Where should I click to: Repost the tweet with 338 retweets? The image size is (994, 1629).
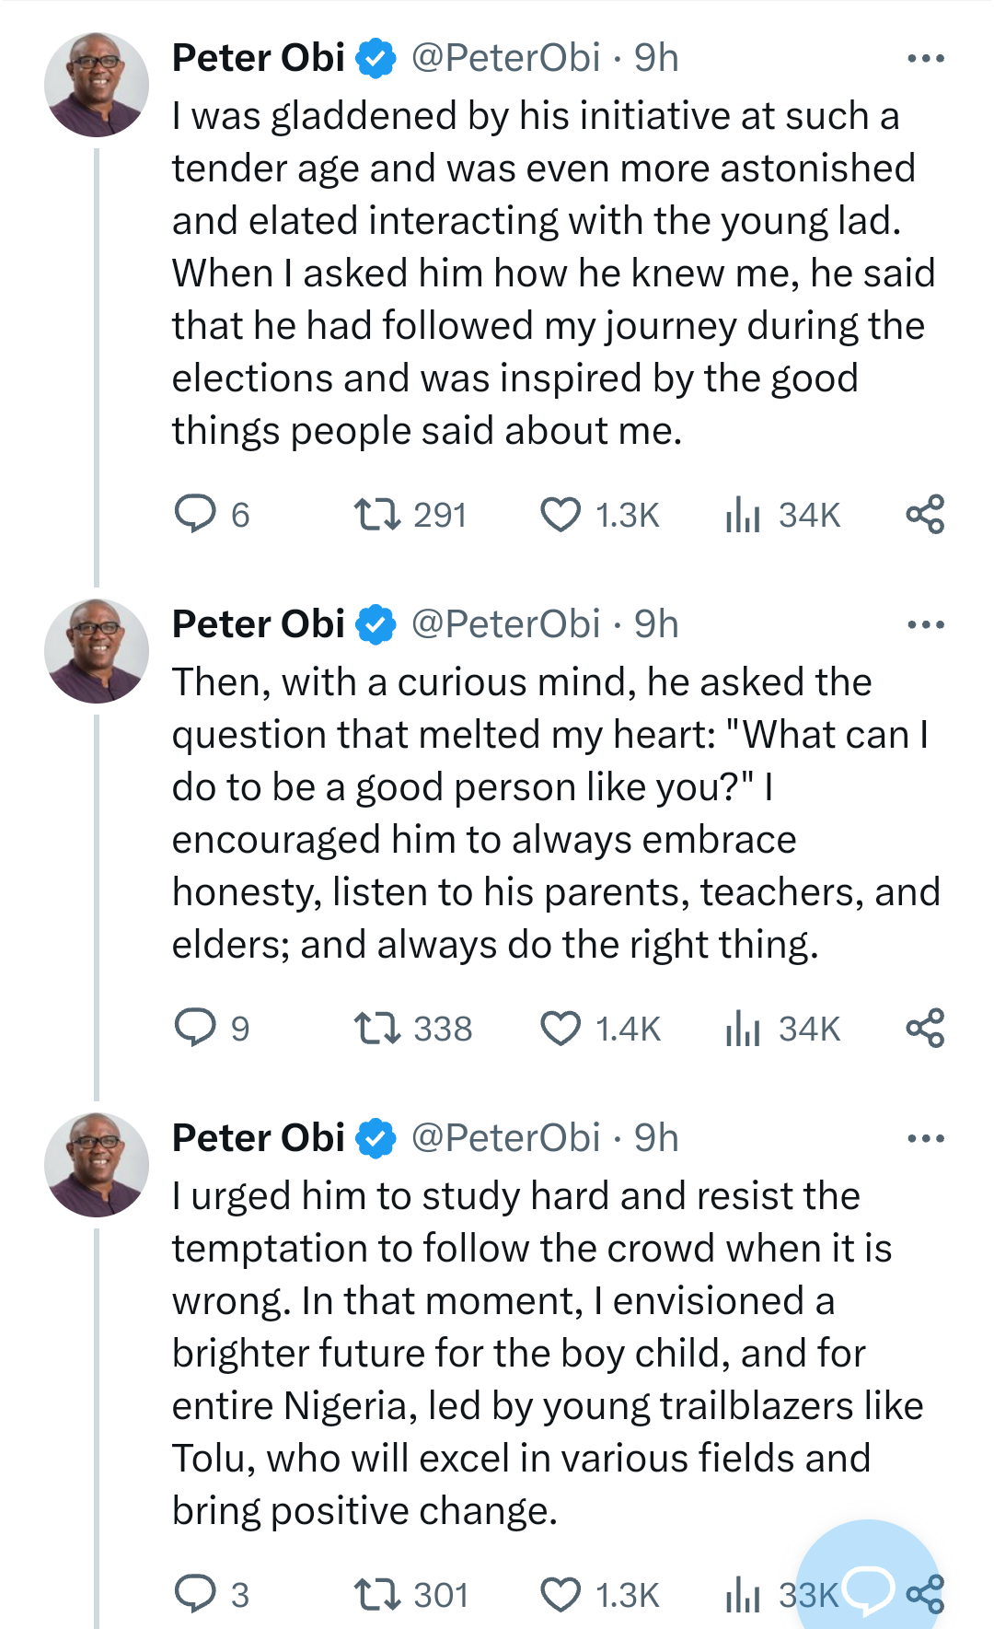point(377,1028)
